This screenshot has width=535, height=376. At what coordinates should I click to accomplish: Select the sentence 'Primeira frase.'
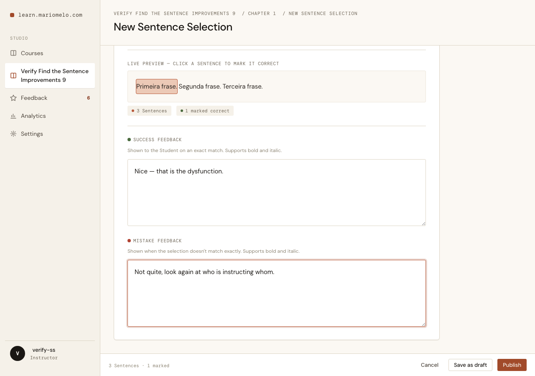(157, 86)
